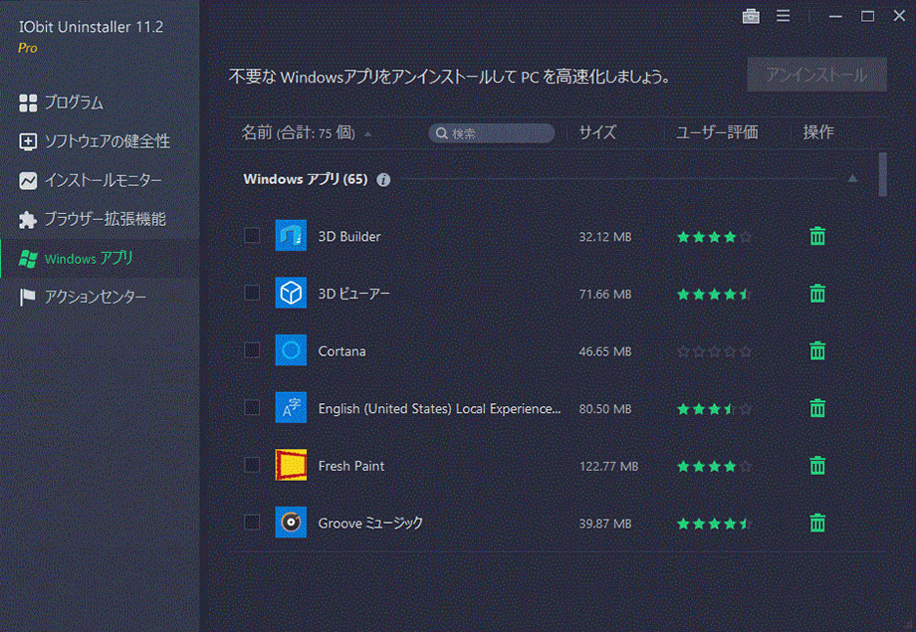Click the 32.12 MB size value
916x632 pixels.
(x=605, y=237)
